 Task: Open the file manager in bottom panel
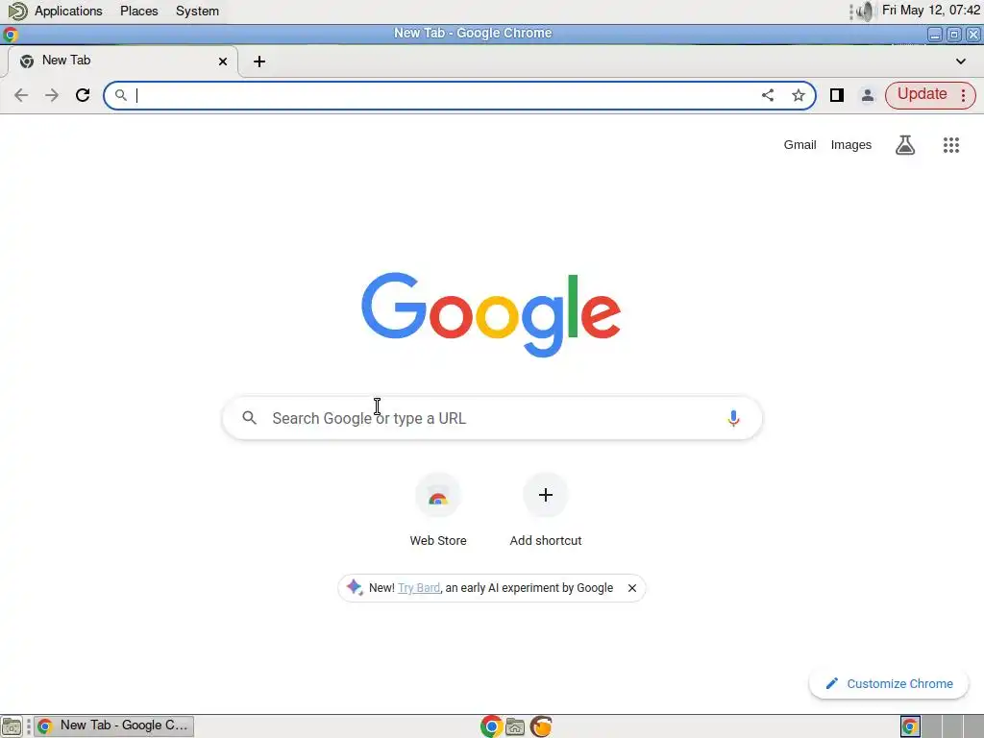[515, 726]
